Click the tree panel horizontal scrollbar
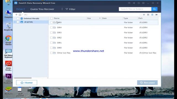The height and width of the screenshot is (99, 177). (x=23, y=78)
